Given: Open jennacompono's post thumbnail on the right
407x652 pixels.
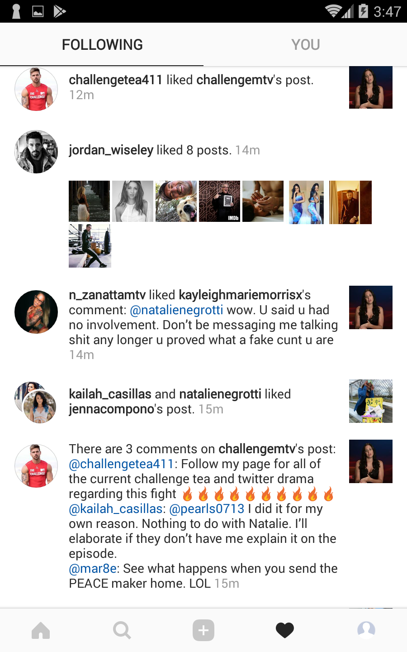Looking at the screenshot, I should coord(371,401).
